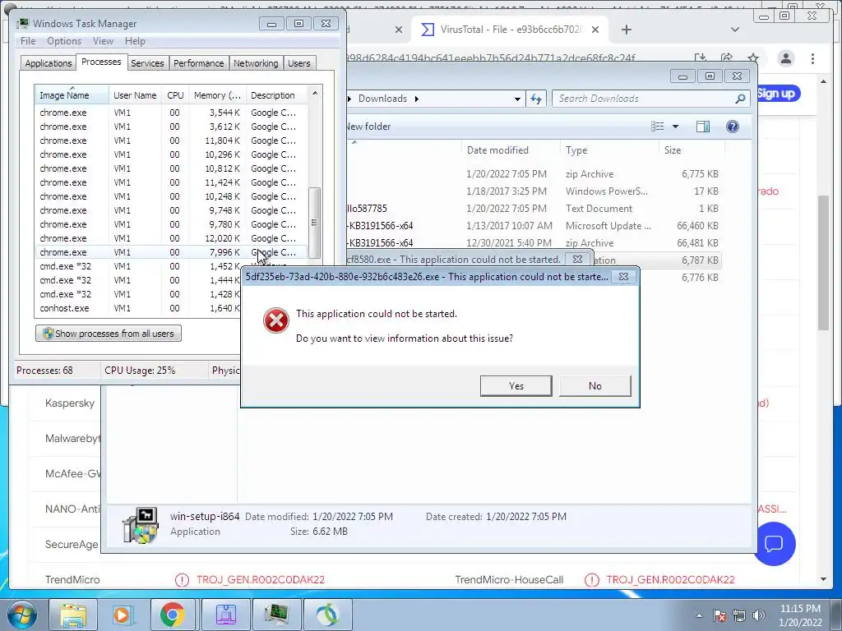The image size is (842, 631).
Task: Open the VirusTotal chat bubble
Action: coord(774,544)
